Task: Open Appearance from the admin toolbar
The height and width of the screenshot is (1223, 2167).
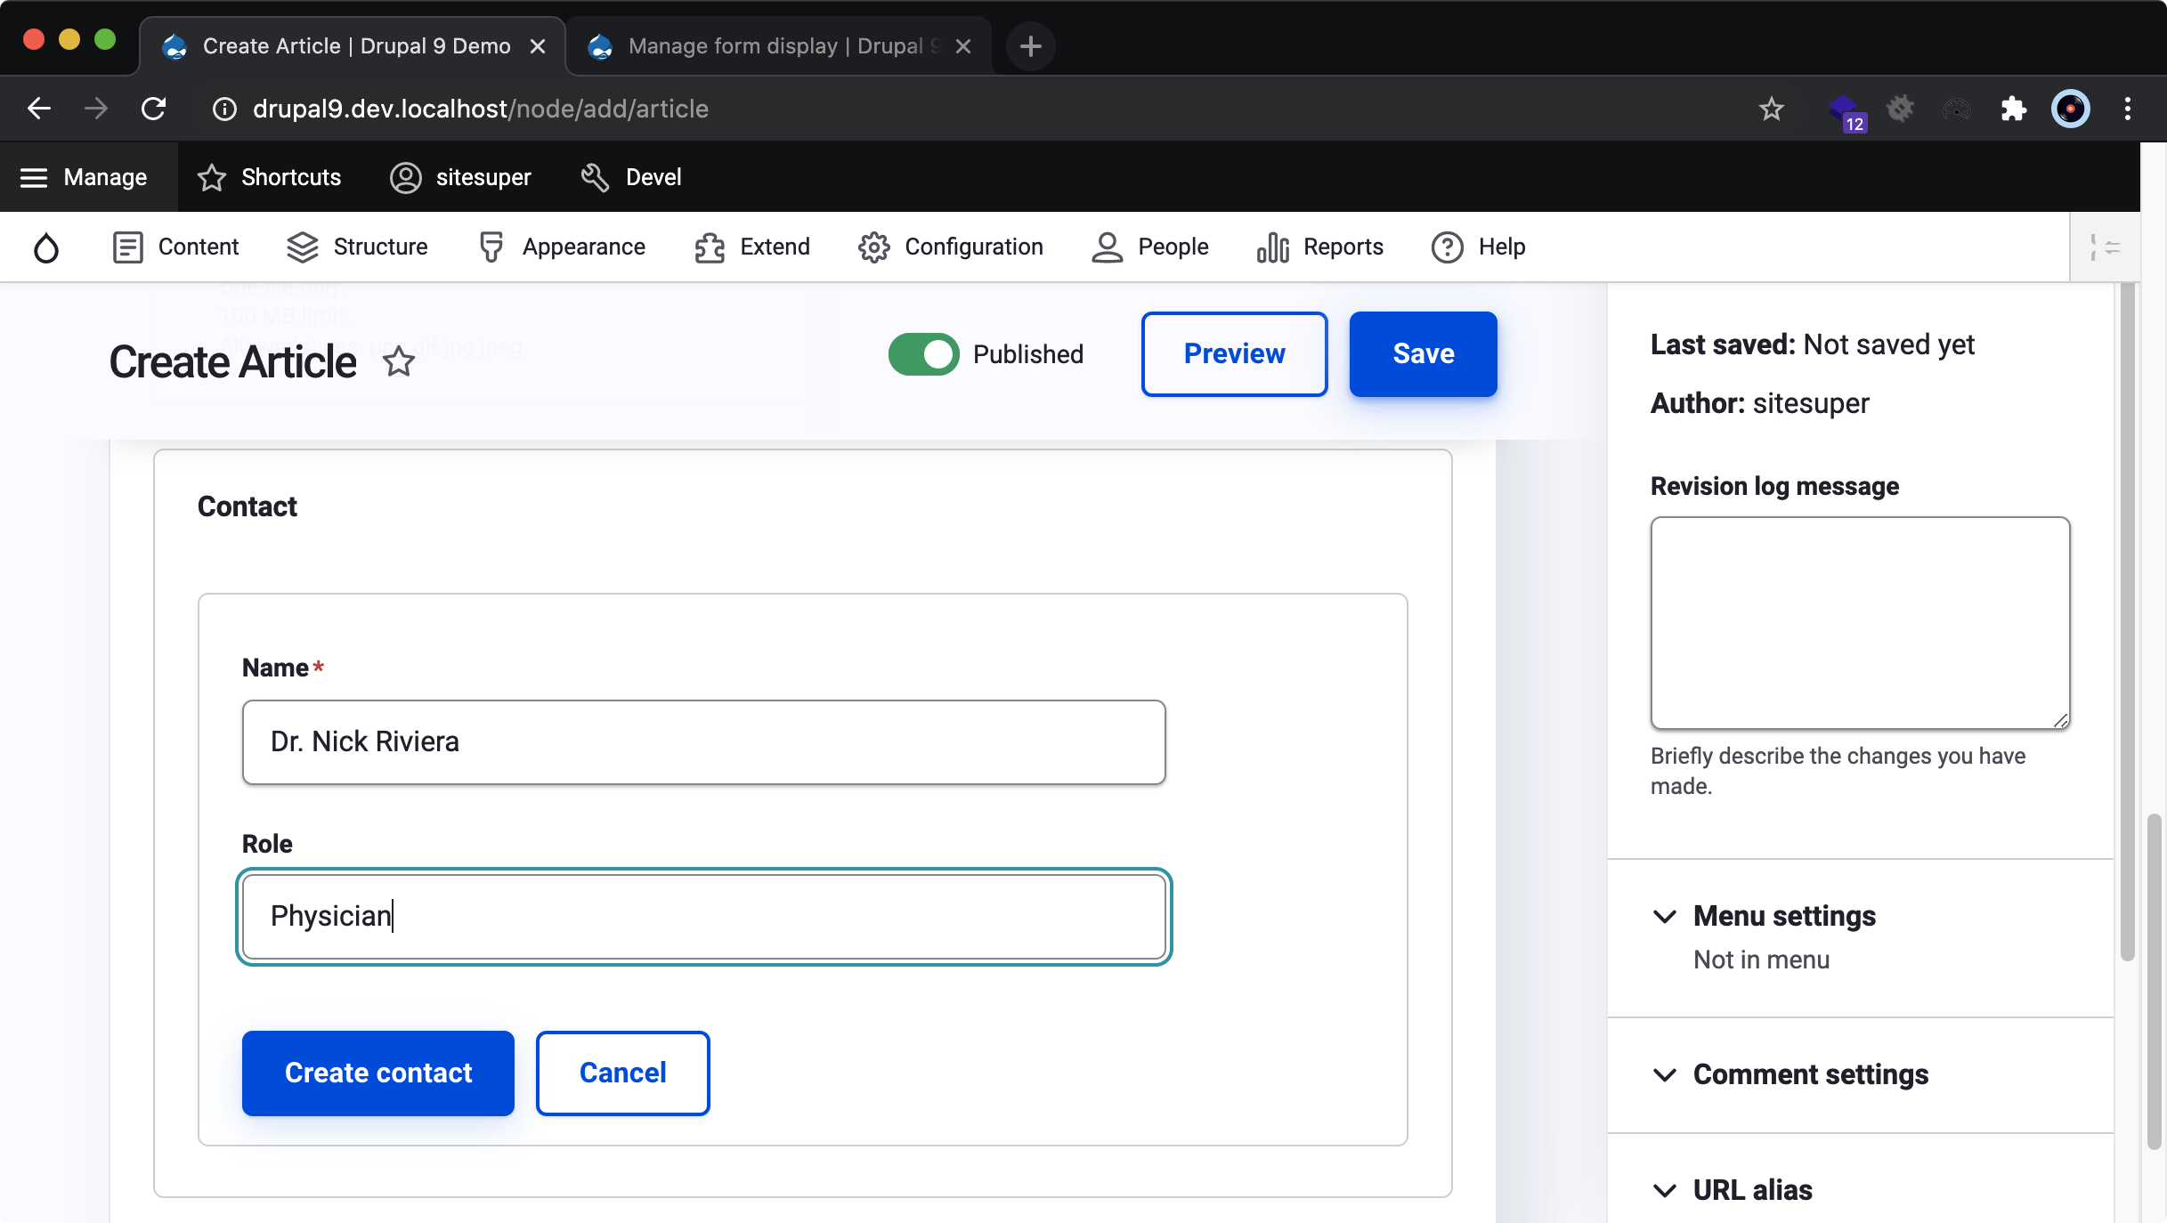Action: [x=492, y=247]
